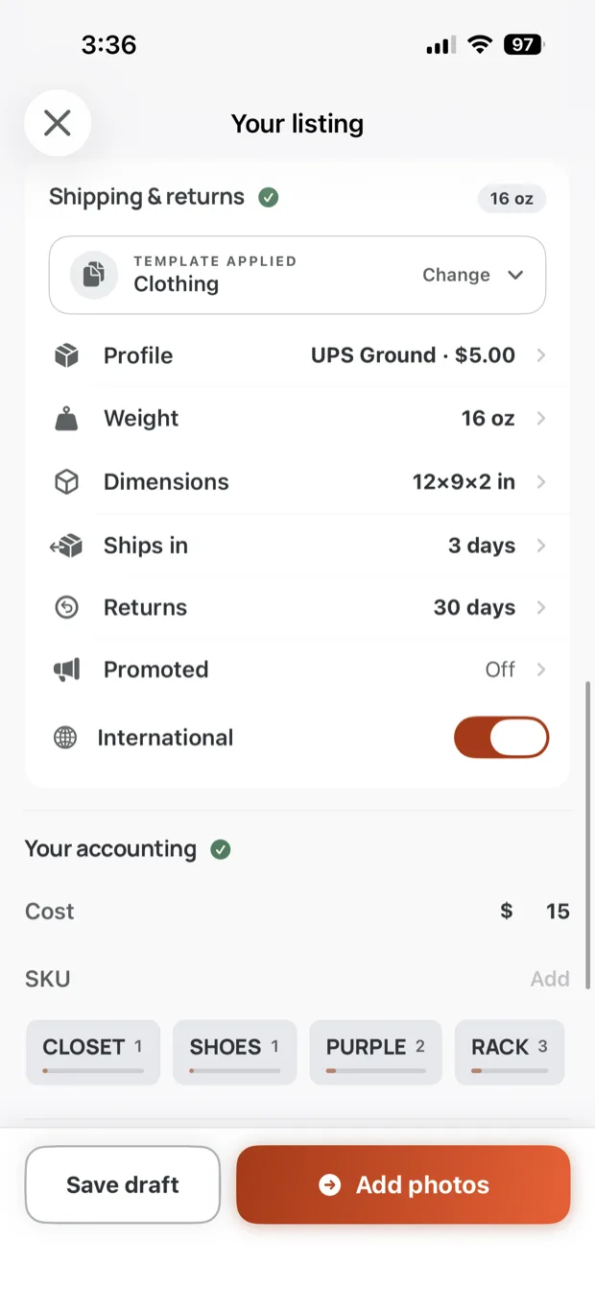Tap the Add photos button
Viewport: 595px width, 1291px height.
point(403,1184)
